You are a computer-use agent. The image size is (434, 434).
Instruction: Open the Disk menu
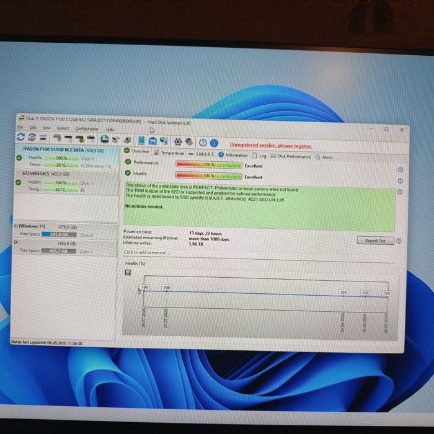tap(33, 128)
